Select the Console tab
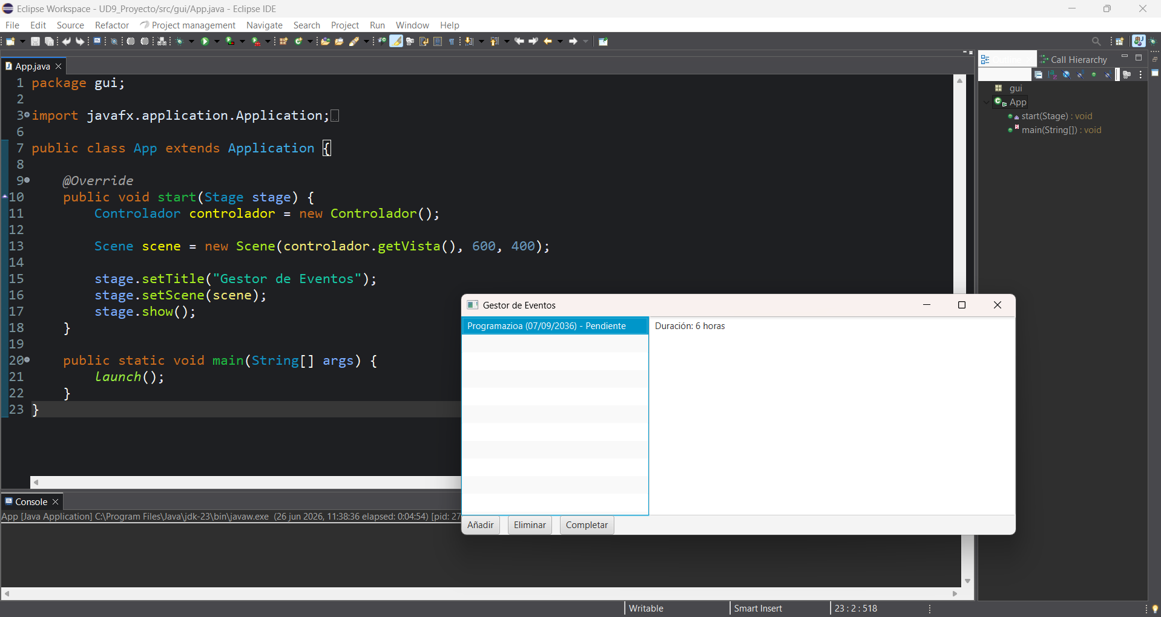The image size is (1161, 617). pyautogui.click(x=31, y=501)
